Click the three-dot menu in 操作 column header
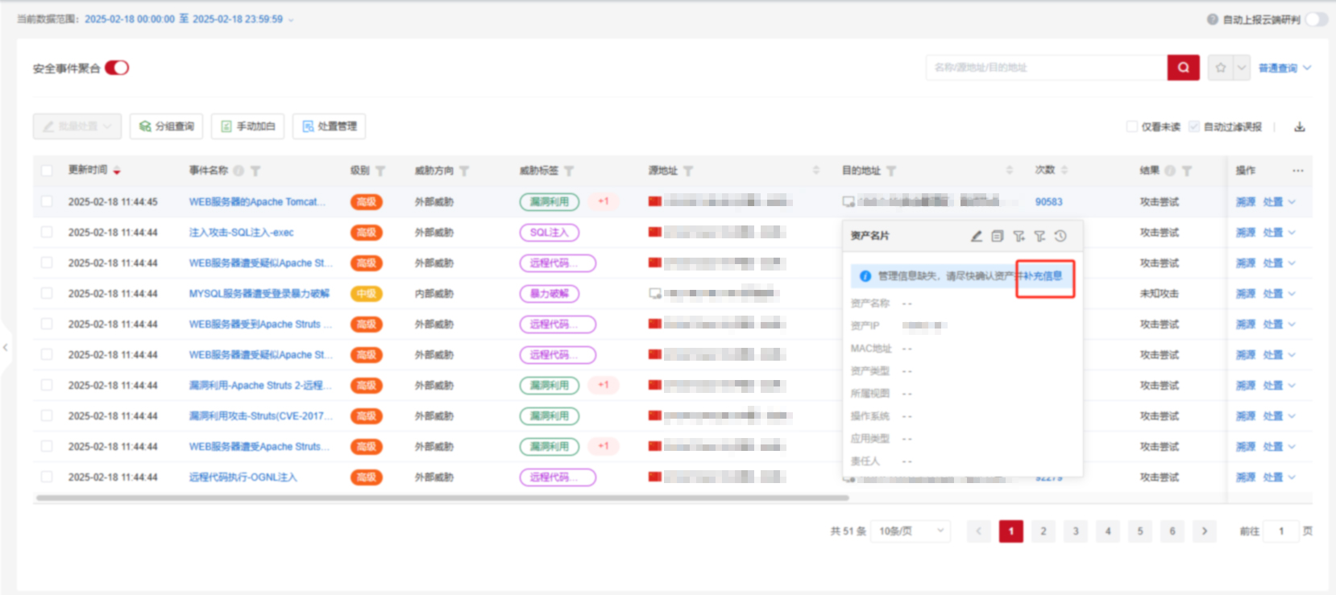1336x595 pixels. [1297, 171]
